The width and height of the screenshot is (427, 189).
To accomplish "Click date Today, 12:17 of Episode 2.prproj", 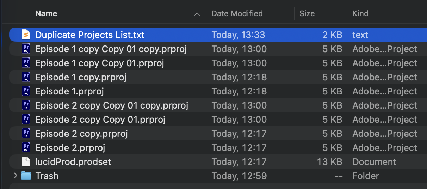I will [239, 148].
